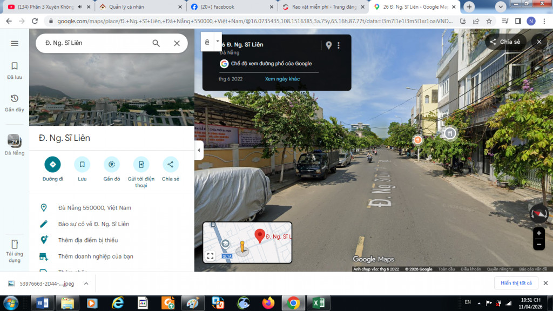This screenshot has width=553, height=311.
Task: Toggle Lưu to save this place
Action: (x=82, y=165)
